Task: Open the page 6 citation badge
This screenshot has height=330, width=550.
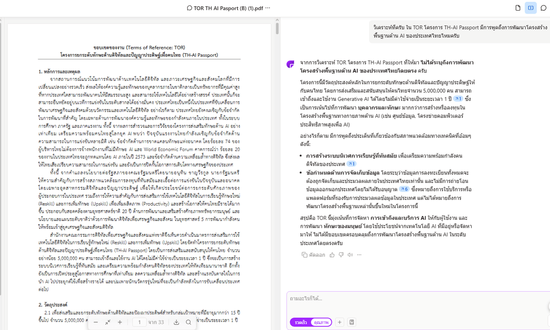Action: click(x=404, y=189)
